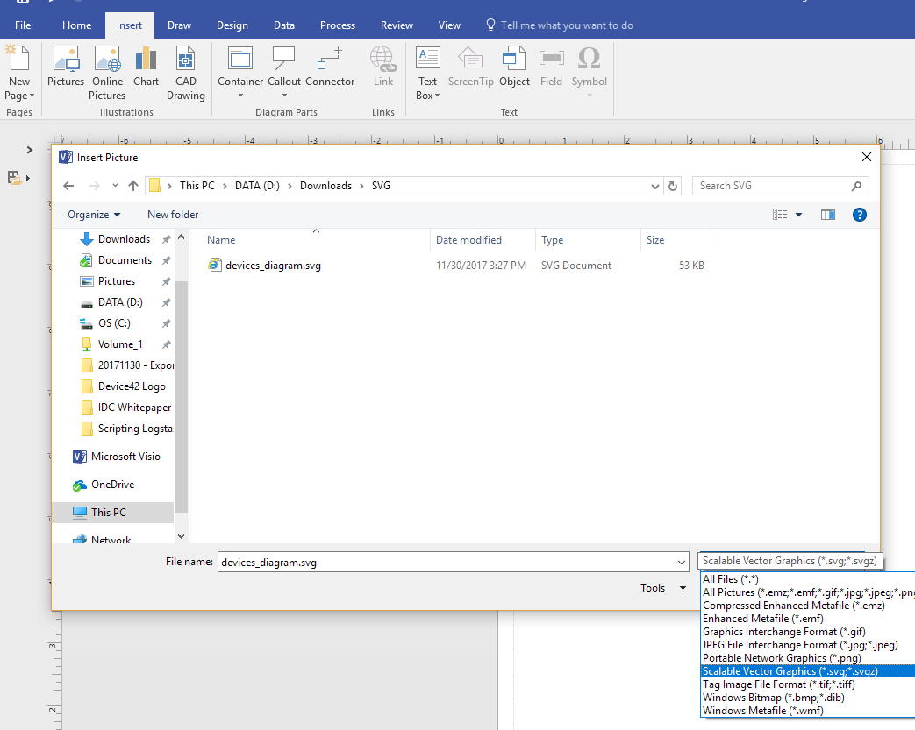The image size is (915, 730).
Task: Toggle the preview pane in the dialog
Action: tap(827, 214)
